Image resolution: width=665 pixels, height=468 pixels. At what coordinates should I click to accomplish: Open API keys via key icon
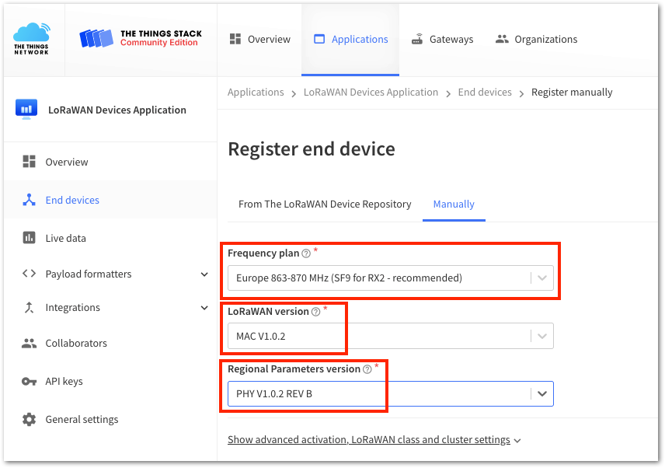[29, 382]
